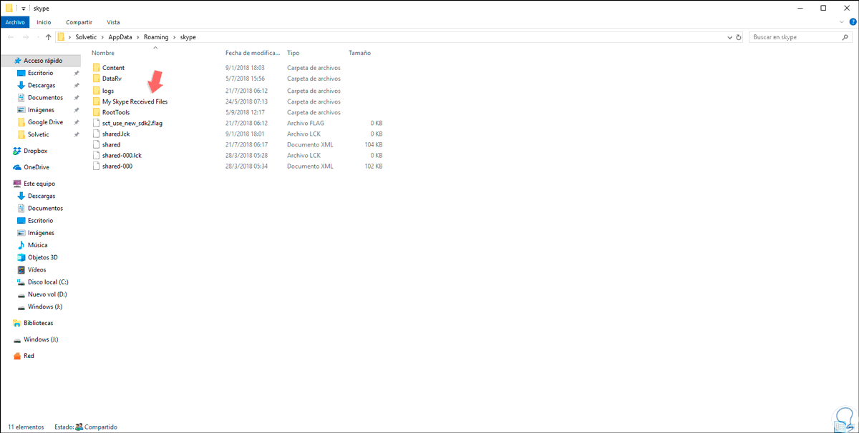Screen dimensions: 859x433
Task: Click the shared-000 XML file icon
Action: [96, 166]
